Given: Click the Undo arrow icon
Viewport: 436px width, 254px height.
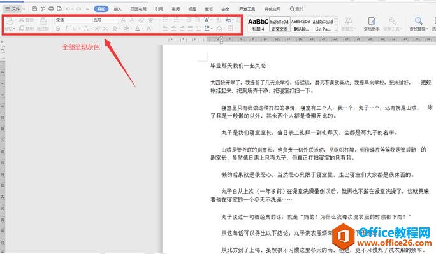Looking at the screenshot, I should pos(68,9).
